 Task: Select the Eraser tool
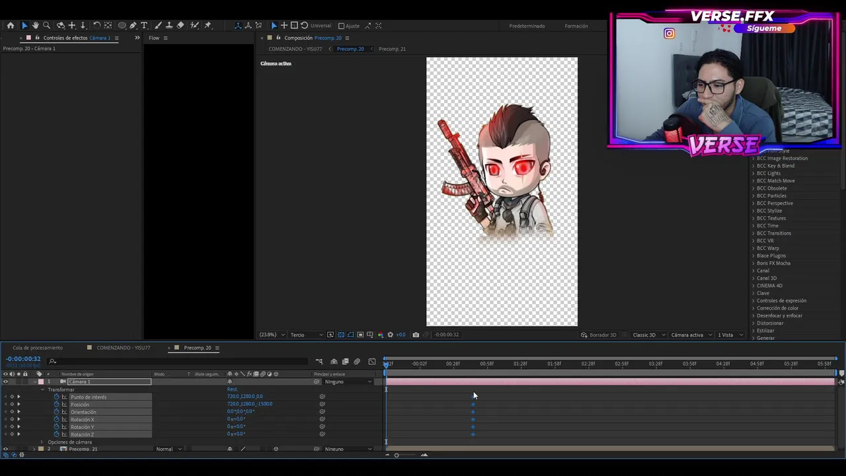pos(180,26)
